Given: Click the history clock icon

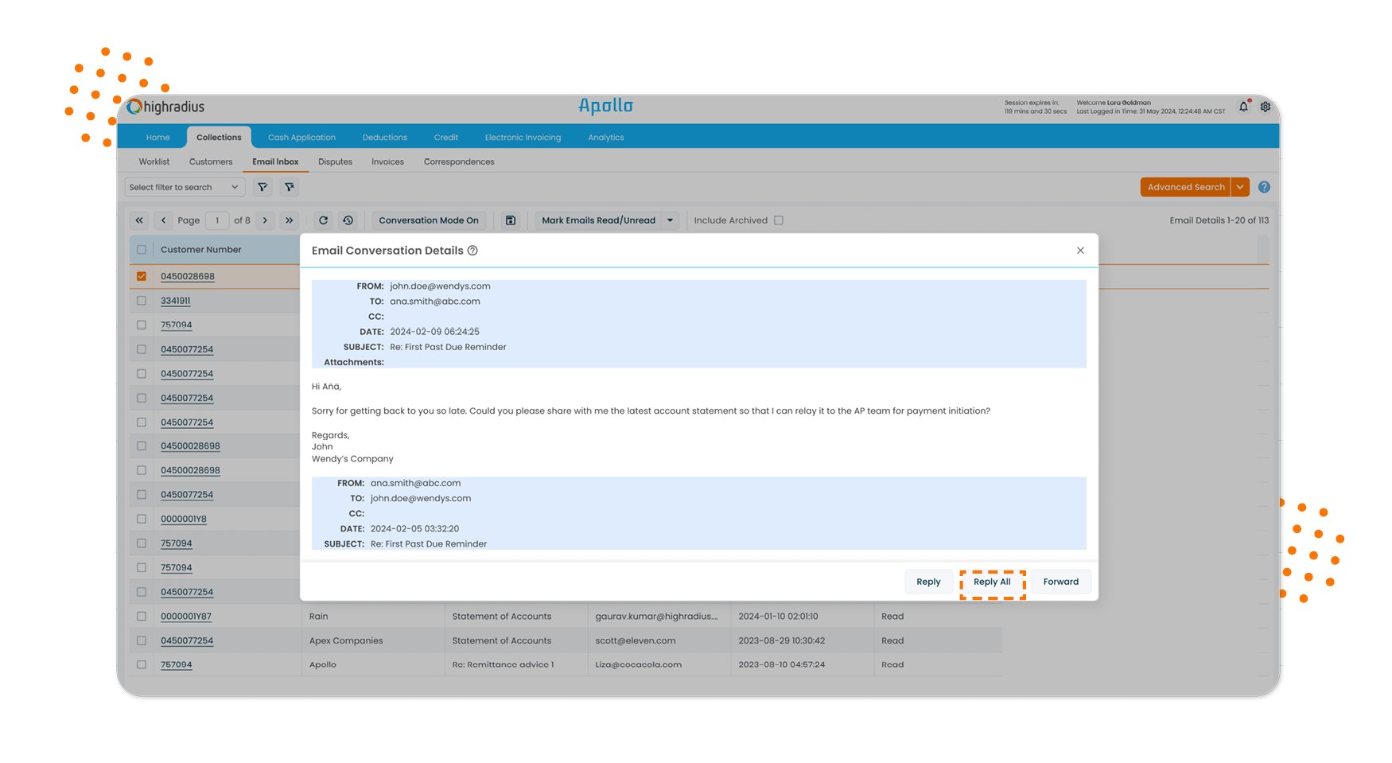Looking at the screenshot, I should pos(348,220).
